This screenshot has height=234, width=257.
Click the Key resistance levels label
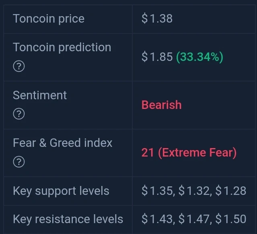[x=68, y=219]
